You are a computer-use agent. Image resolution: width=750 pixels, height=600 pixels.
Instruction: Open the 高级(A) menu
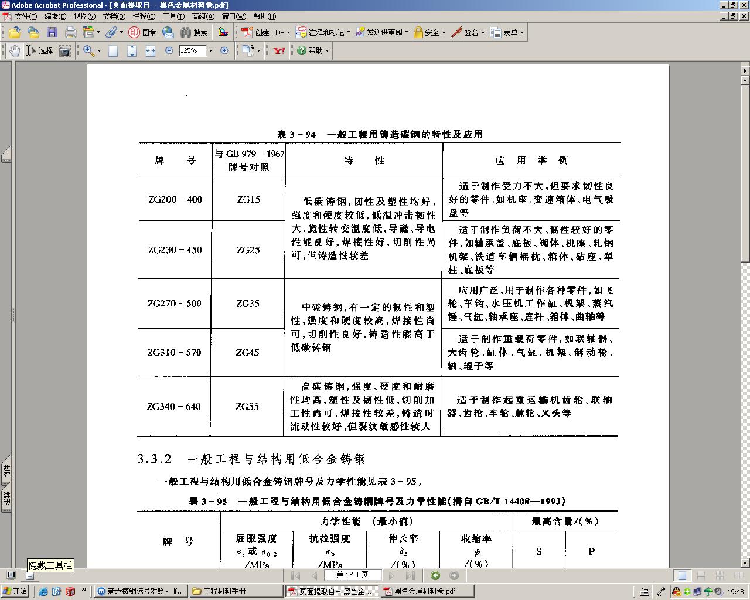pyautogui.click(x=203, y=16)
